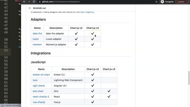Click Adapters table 'Chart.js v3' column header
Screen dimensions: 190x107
(x=93, y=28)
